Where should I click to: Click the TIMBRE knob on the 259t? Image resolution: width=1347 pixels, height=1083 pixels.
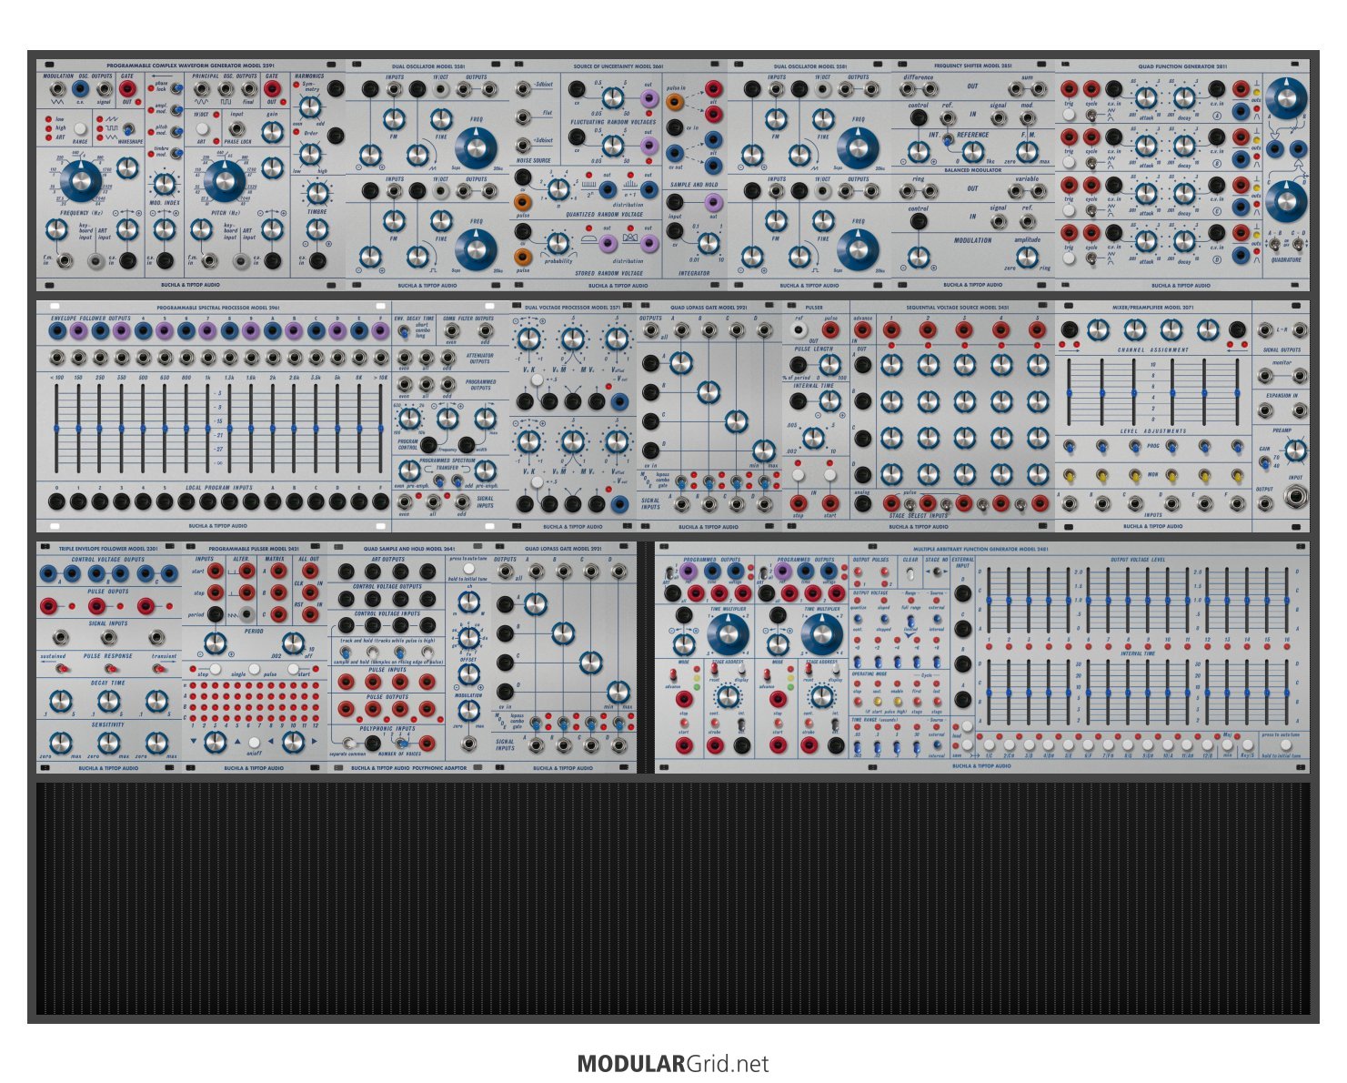(x=317, y=193)
